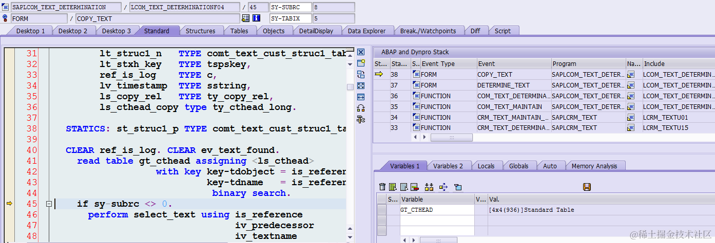This screenshot has width=715, height=243.
Task: Switch to the Desktop 3 tab
Action: coord(117,31)
